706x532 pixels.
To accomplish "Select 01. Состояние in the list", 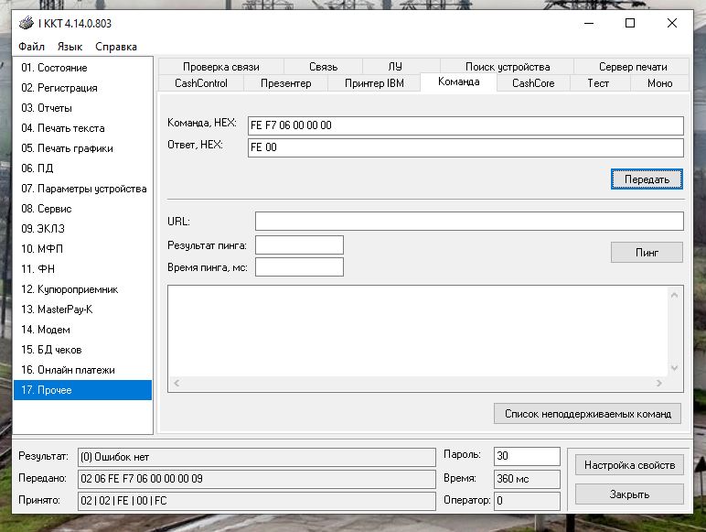I will point(83,68).
